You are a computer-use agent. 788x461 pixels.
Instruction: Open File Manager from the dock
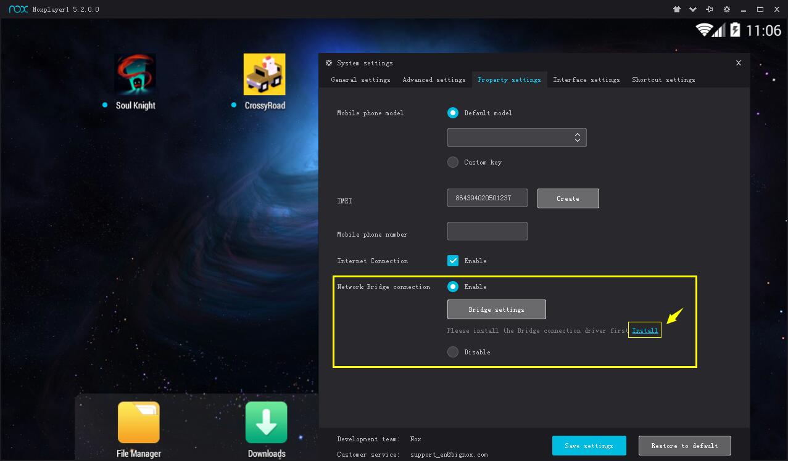point(139,423)
